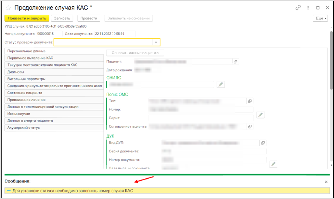Edit ДУЛ data using the pencil icon
Viewport: 334px width, 199px height.
click(x=273, y=164)
